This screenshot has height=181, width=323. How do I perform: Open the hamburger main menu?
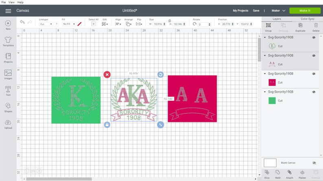8,11
